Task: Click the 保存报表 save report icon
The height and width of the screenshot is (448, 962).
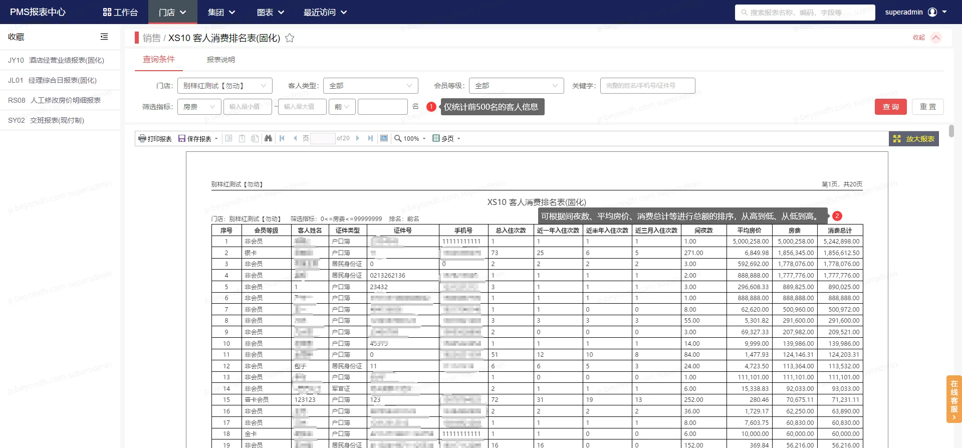Action: [182, 138]
